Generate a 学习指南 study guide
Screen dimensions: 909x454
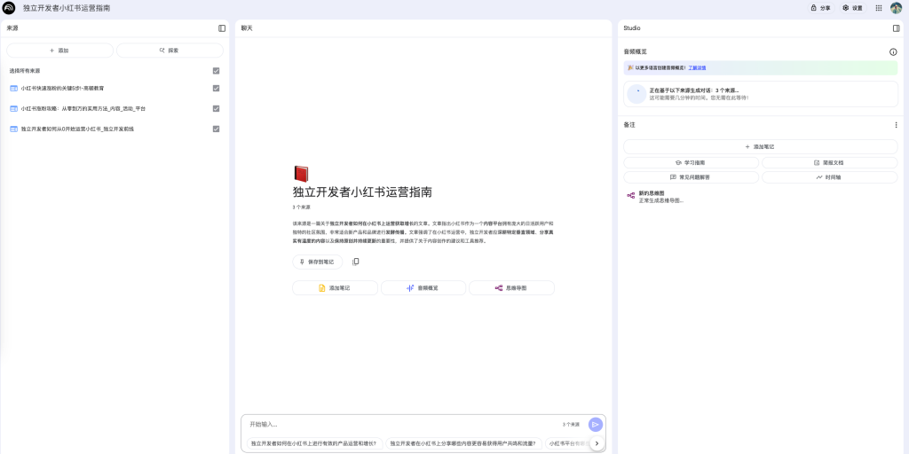(x=691, y=163)
